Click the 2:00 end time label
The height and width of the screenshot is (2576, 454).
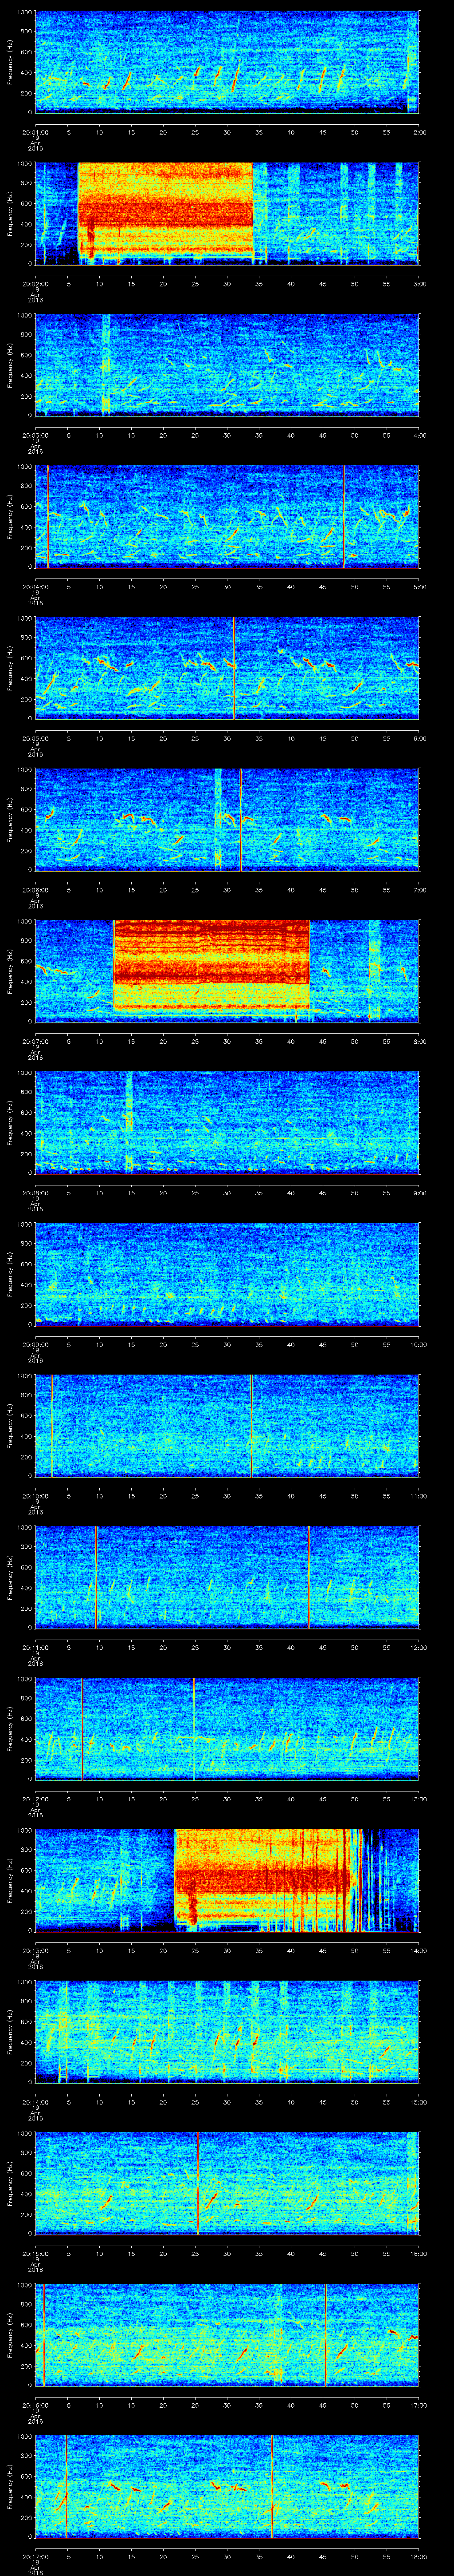tap(419, 132)
